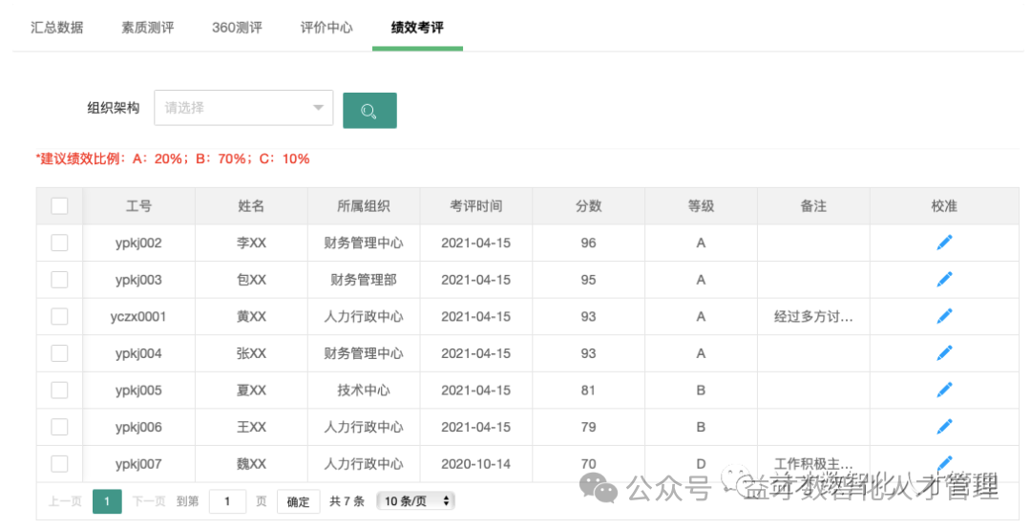Open the 10 条/页 page size dropdown
This screenshot has width=1031, height=529.
415,501
